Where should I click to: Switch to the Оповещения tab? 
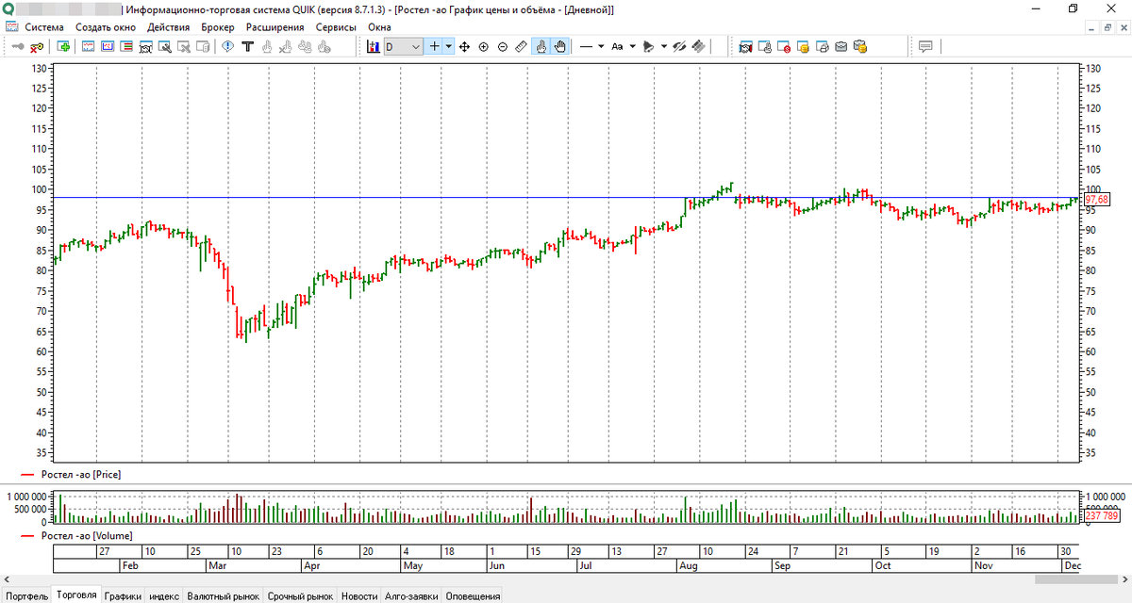[x=473, y=596]
